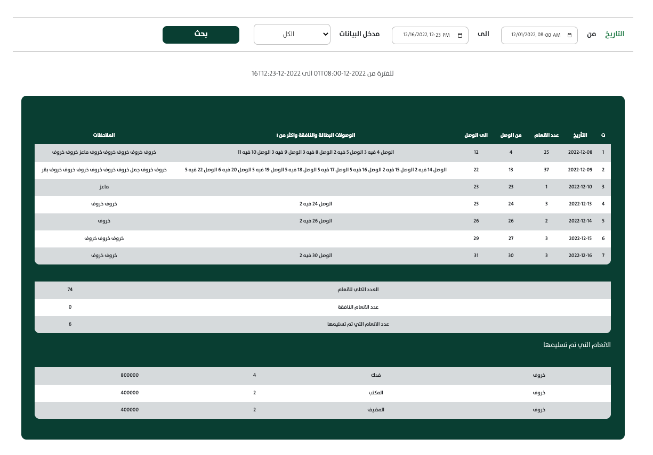This screenshot has width=653, height=455.
Task: Open calendar picker icon in 12/01/2022 field
Action: (x=569, y=35)
